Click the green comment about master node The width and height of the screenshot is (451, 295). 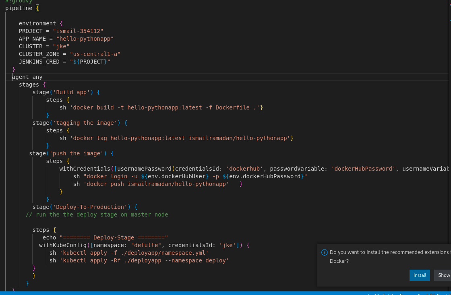[x=97, y=215]
